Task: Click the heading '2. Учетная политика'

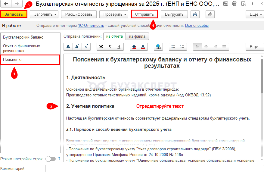Action: [x=90, y=106]
